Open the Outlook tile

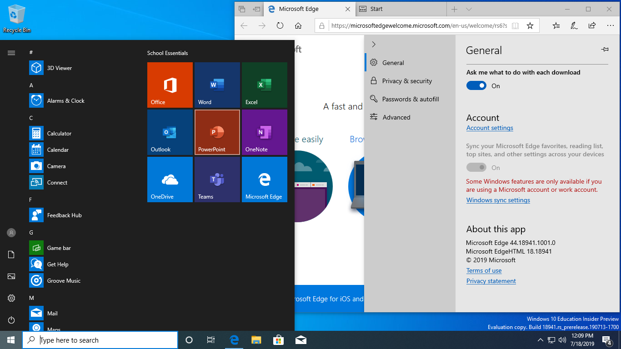[x=170, y=132]
